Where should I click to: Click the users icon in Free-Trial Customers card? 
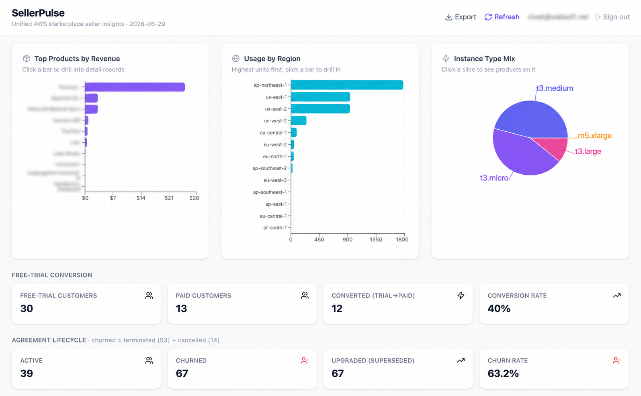[149, 296]
